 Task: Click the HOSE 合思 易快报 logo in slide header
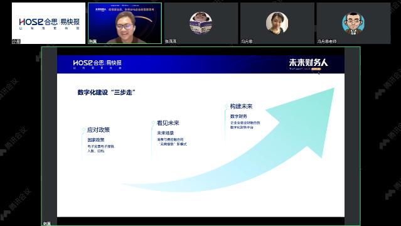(97, 65)
